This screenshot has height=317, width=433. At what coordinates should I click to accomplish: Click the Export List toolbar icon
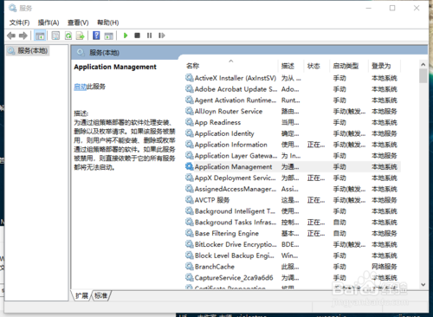pos(80,36)
